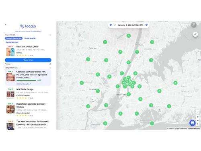
Task: Click the info icon beside Competitors (21)
Action: tap(20, 68)
